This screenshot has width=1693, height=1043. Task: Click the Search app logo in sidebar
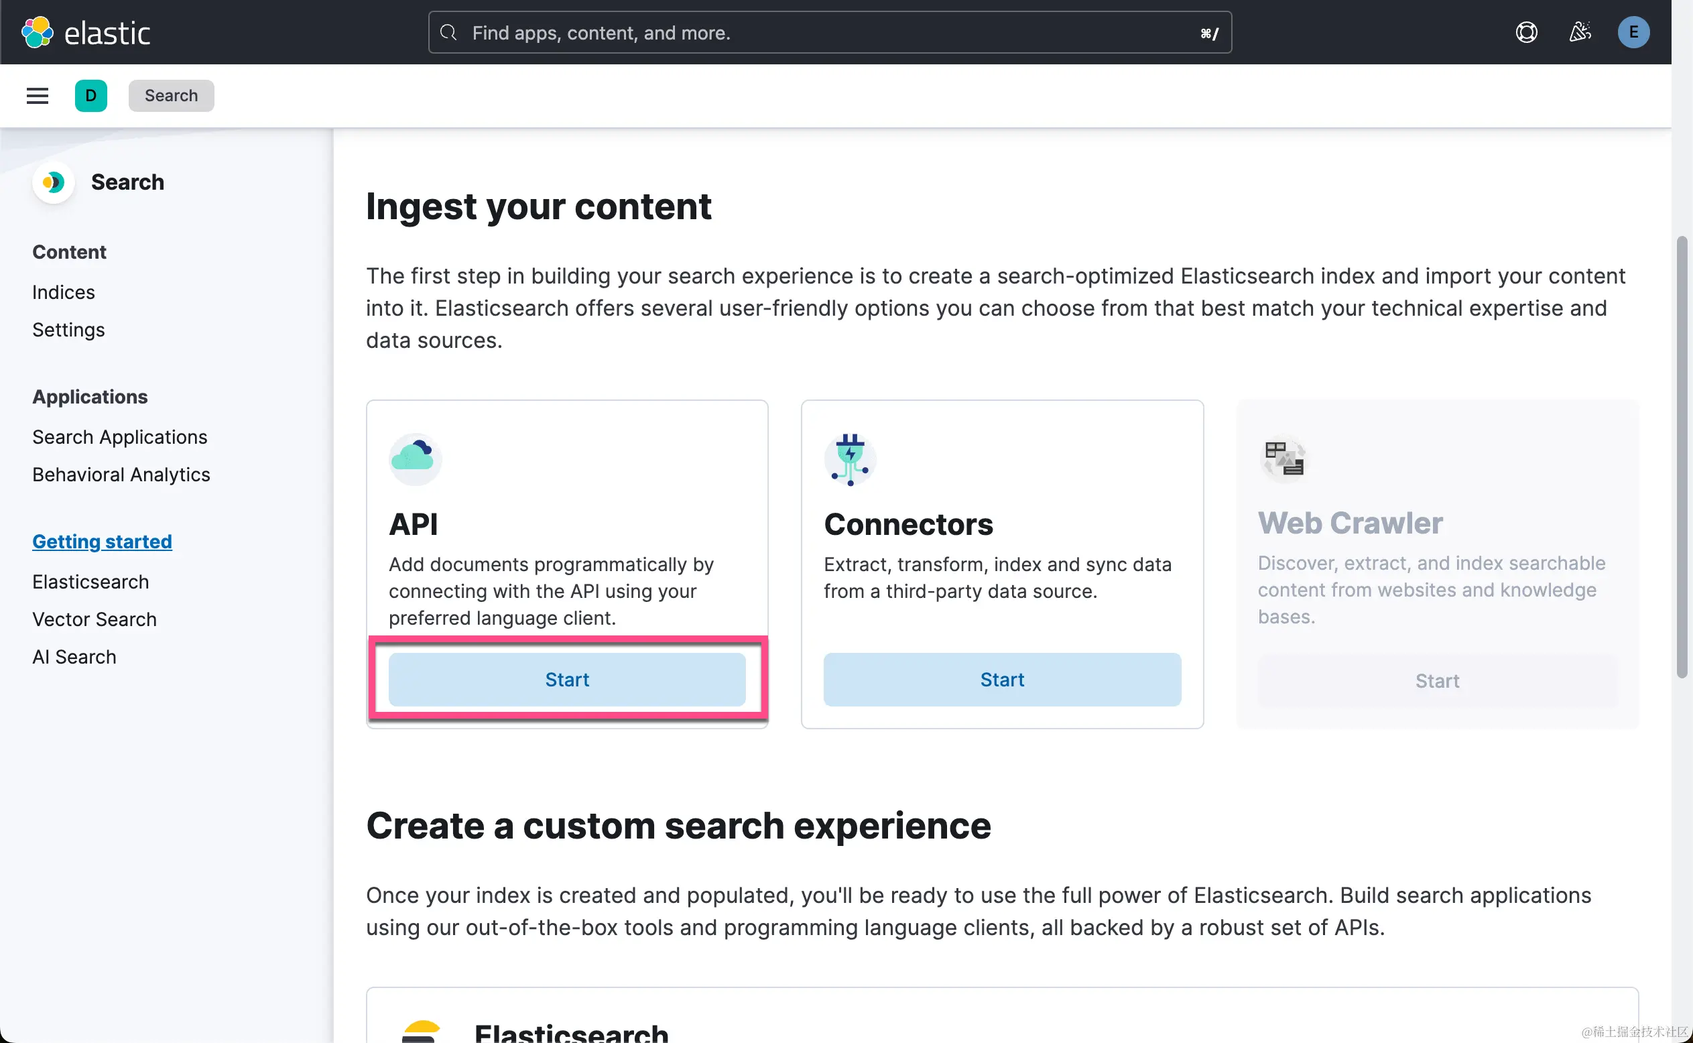(53, 182)
